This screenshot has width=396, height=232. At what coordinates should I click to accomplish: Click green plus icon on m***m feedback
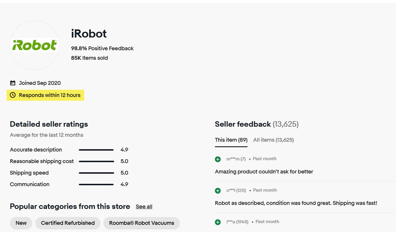218,159
